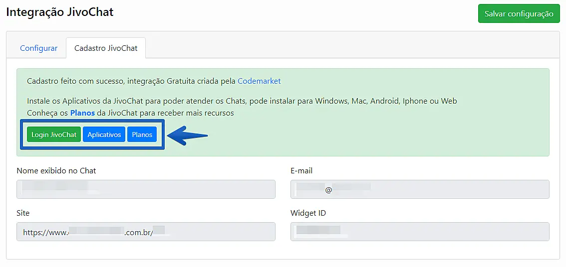This screenshot has height=267, width=566.
Task: Open the Codemarket link
Action: (259, 81)
